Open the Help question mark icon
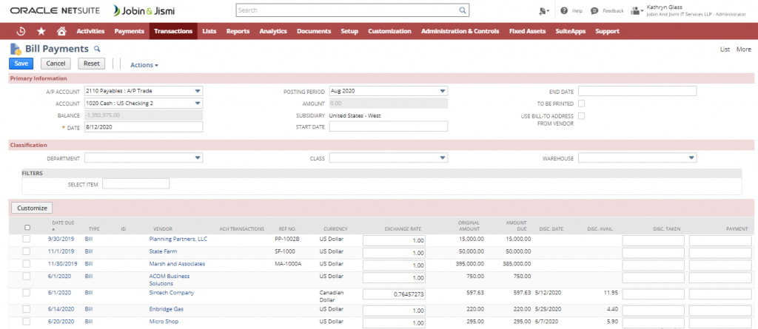Image resolution: width=758 pixels, height=329 pixels. pyautogui.click(x=564, y=11)
